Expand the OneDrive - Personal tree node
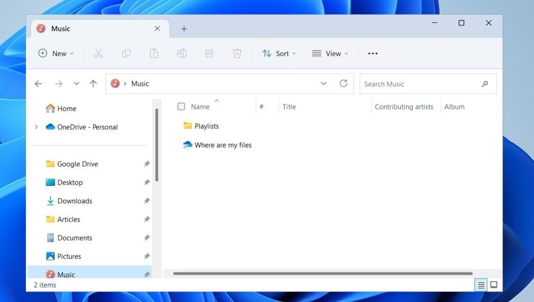Image resolution: width=534 pixels, height=302 pixels. 36,127
